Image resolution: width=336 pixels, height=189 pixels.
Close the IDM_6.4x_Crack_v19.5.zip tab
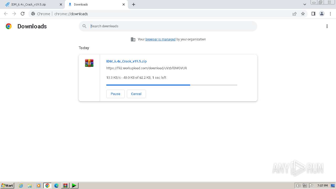61,4
